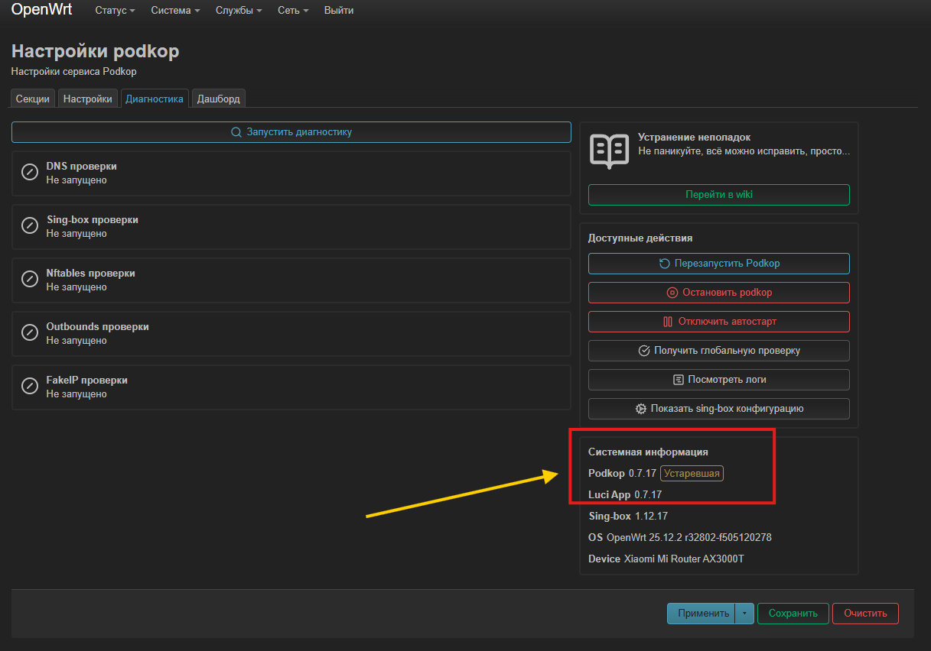Click the Устранение неполадок title text
Screen dimensions: 931x651
click(x=695, y=138)
